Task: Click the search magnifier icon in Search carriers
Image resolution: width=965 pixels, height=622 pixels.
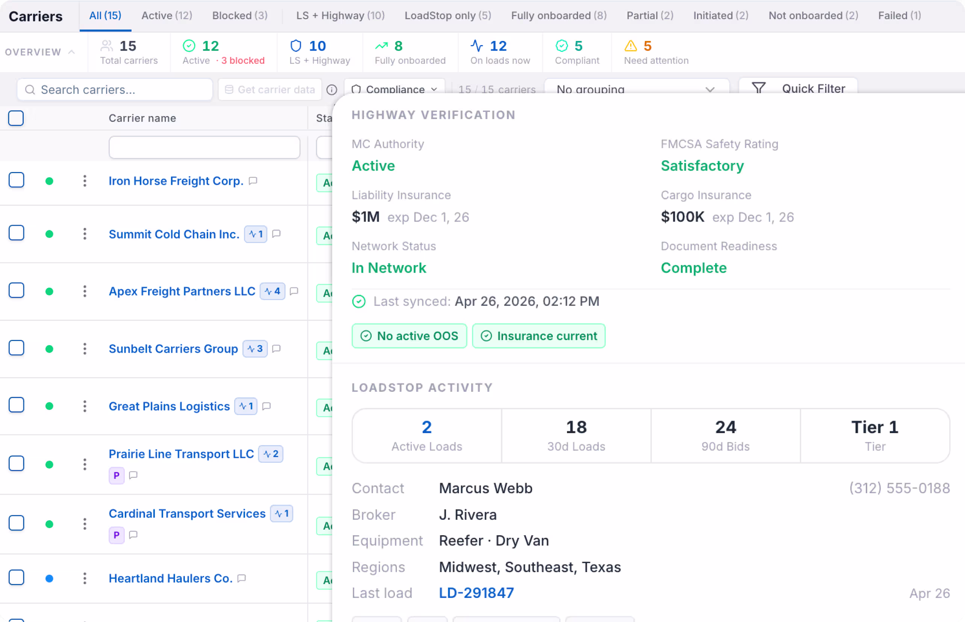Action: pyautogui.click(x=30, y=90)
